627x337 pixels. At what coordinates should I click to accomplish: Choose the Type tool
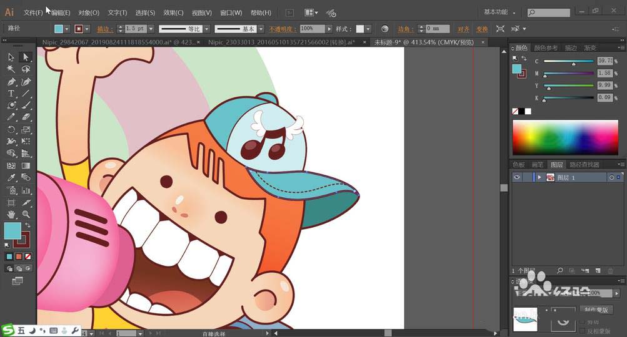click(11, 94)
